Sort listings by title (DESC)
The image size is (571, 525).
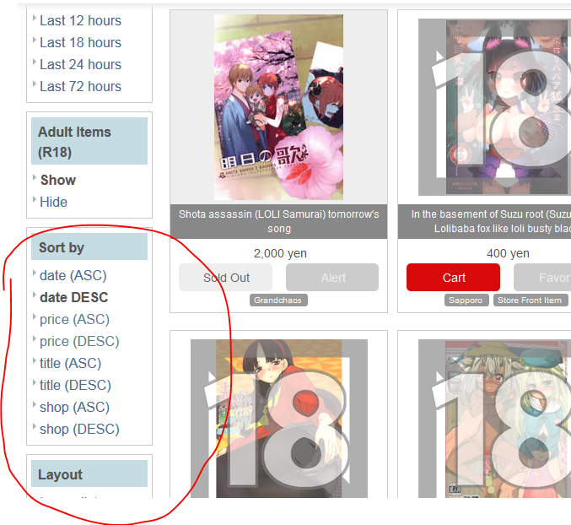pos(75,385)
